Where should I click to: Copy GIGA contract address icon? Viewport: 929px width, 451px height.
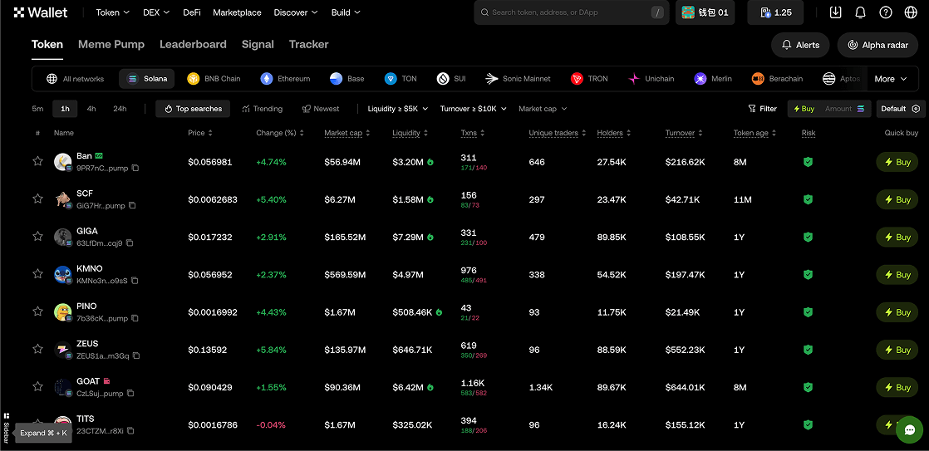(x=130, y=243)
